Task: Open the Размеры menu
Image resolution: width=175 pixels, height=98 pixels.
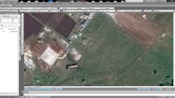Action: (x=42, y=3)
